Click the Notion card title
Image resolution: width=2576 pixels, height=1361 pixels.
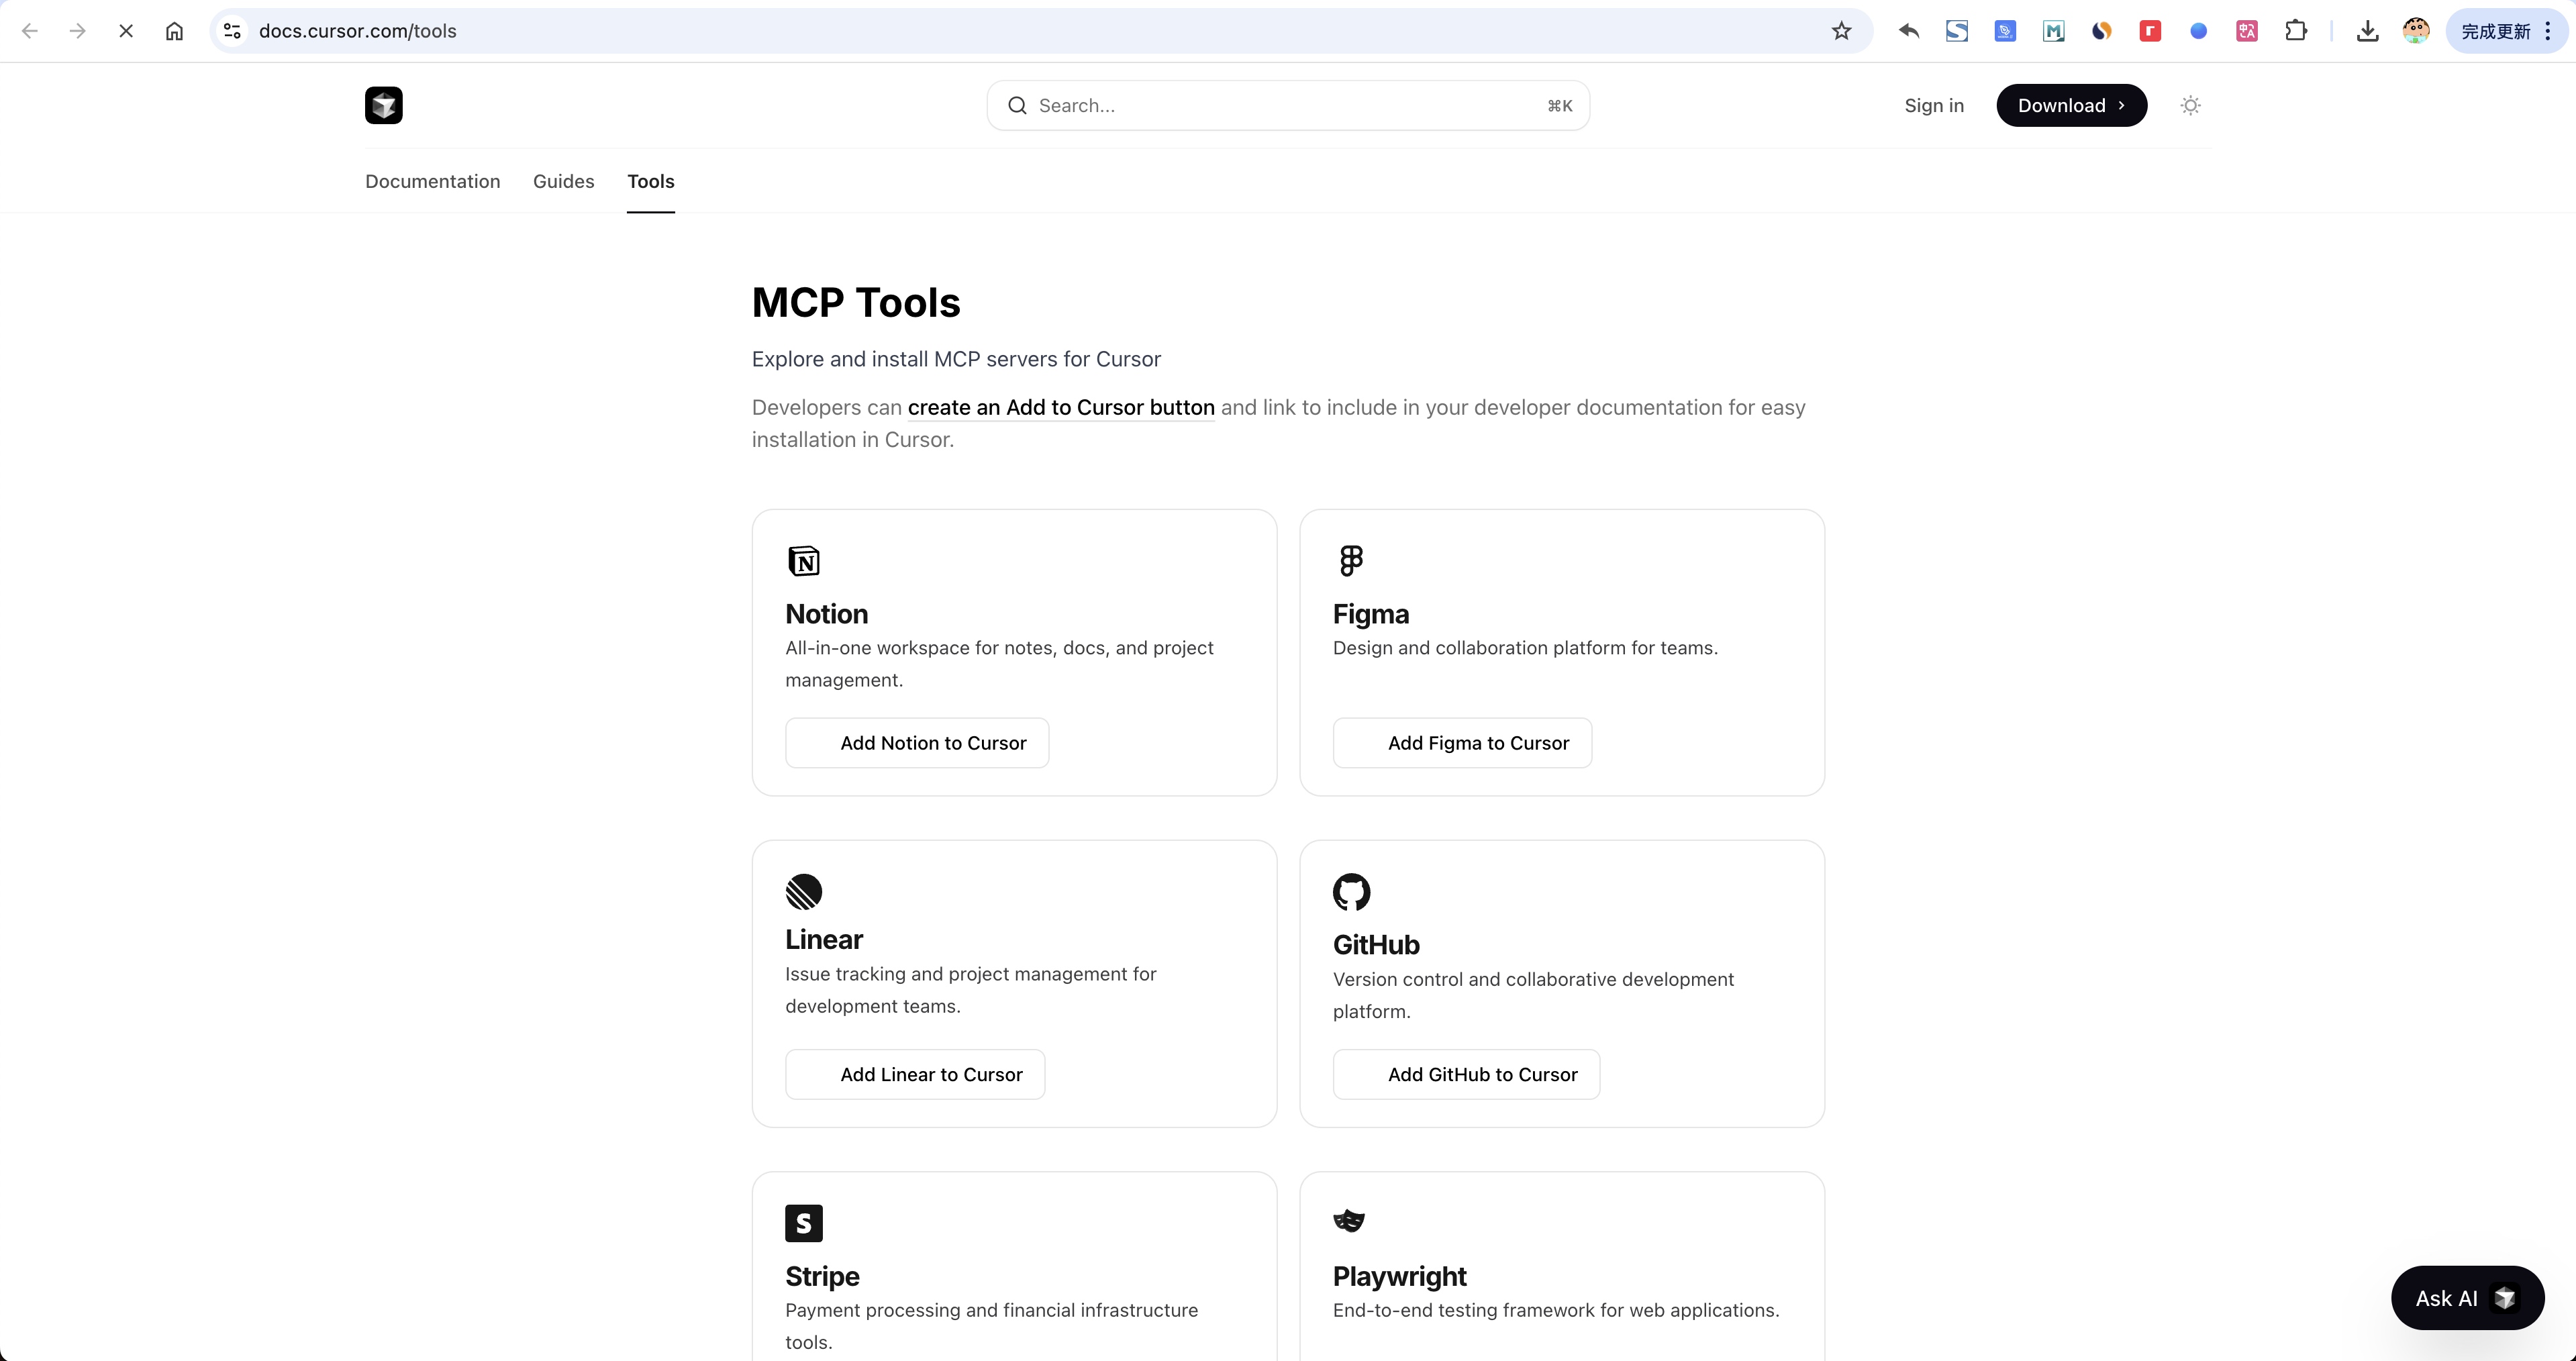pos(827,613)
